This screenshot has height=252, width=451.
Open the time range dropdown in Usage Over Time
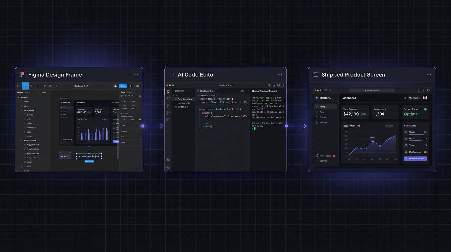[391, 126]
